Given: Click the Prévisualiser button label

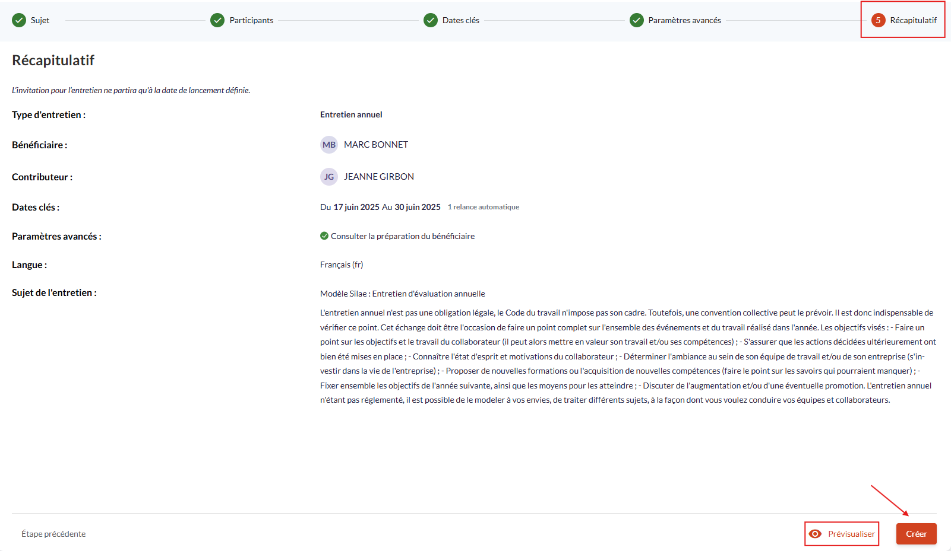Looking at the screenshot, I should pos(851,534).
